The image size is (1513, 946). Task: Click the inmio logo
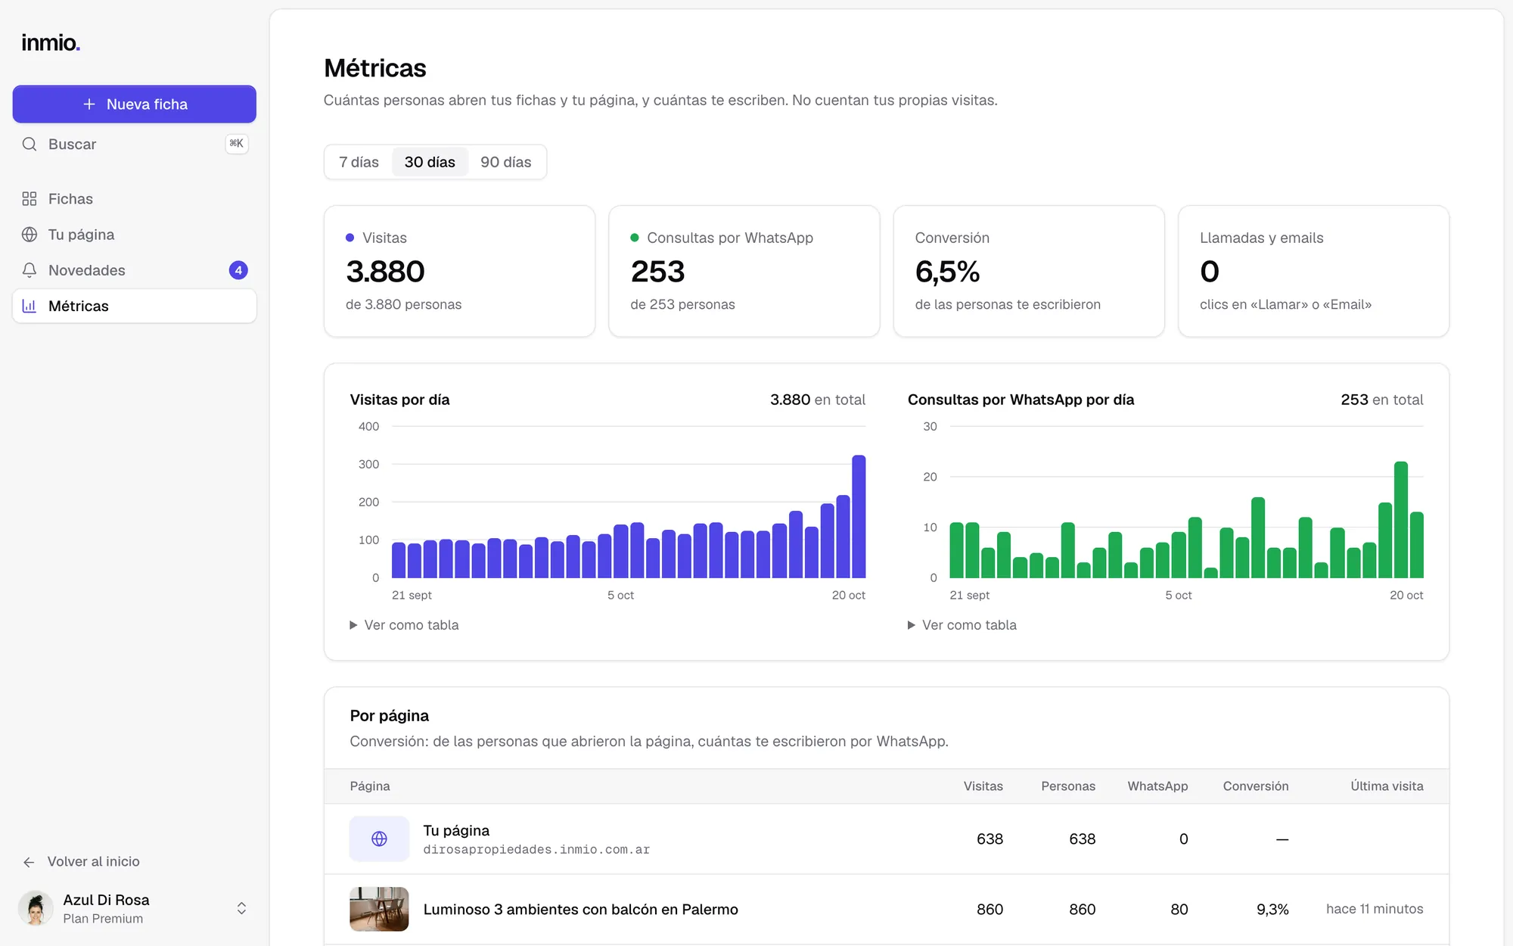(51, 43)
